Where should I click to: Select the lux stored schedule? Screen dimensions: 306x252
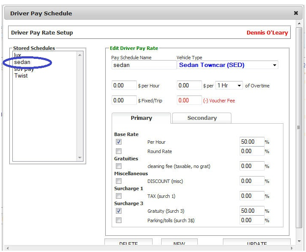18,55
